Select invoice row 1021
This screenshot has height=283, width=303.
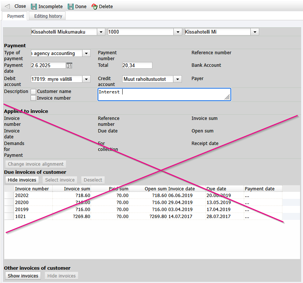pyautogui.click(x=143, y=216)
